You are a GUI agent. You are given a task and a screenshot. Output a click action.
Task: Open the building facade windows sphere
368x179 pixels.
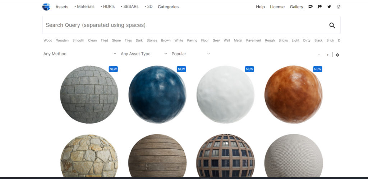click(225, 156)
